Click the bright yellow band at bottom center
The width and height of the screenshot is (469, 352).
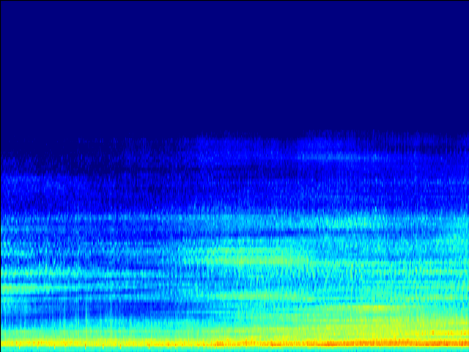tap(234, 339)
